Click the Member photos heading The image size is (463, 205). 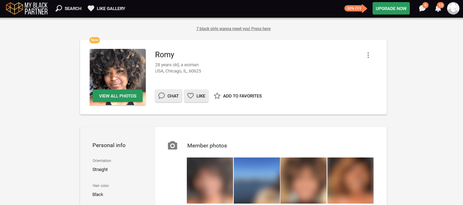(207, 146)
